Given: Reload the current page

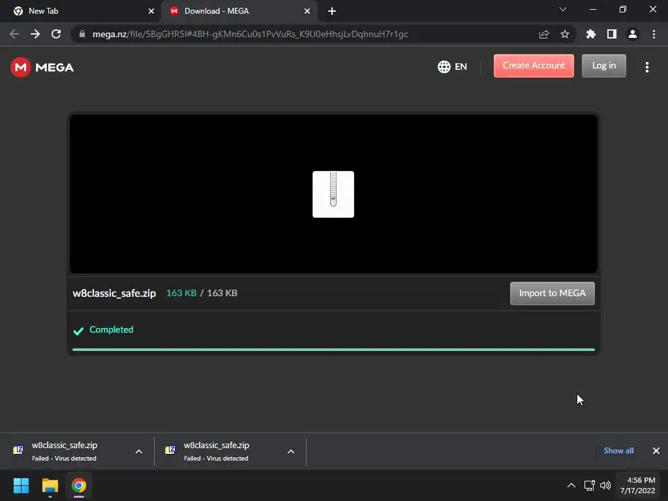Looking at the screenshot, I should 56,34.
